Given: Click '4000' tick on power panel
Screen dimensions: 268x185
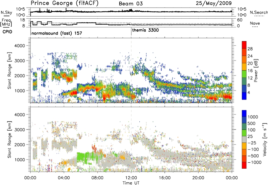Looking at the screenshot, I should [x=20, y=46].
